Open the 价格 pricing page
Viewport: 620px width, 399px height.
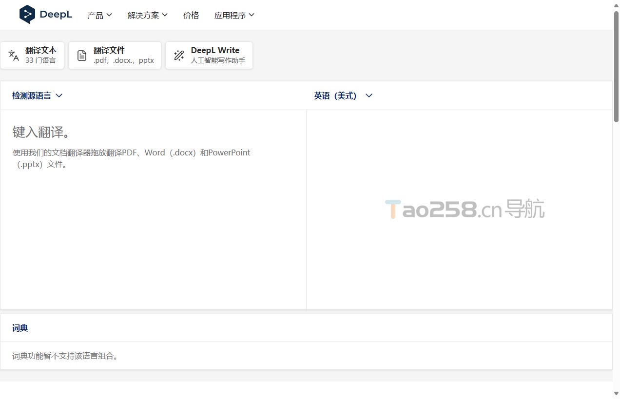pyautogui.click(x=191, y=15)
